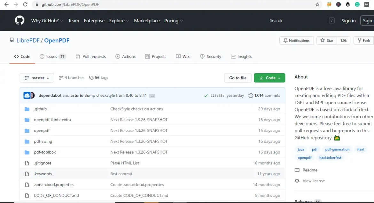
Task: Open the Marketplace link in header
Action: (x=147, y=21)
